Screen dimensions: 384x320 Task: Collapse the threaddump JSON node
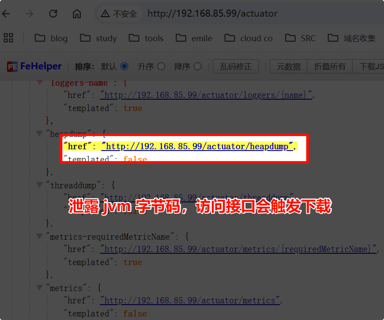pos(40,185)
